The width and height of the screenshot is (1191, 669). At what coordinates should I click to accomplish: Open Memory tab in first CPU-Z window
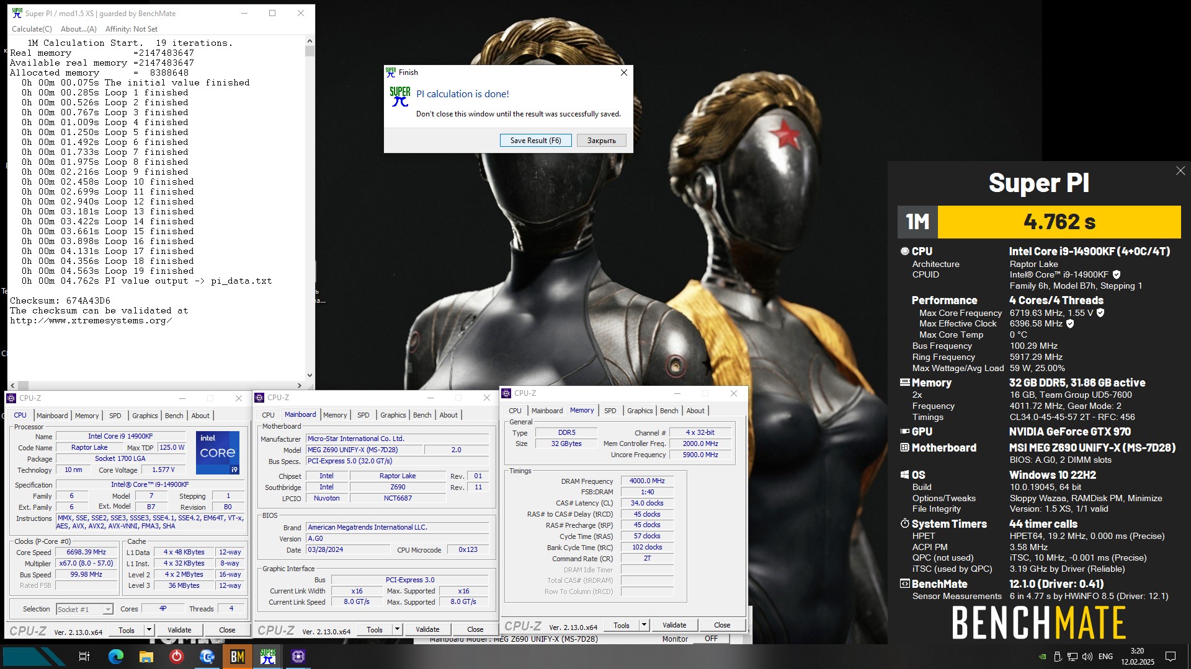[87, 416]
